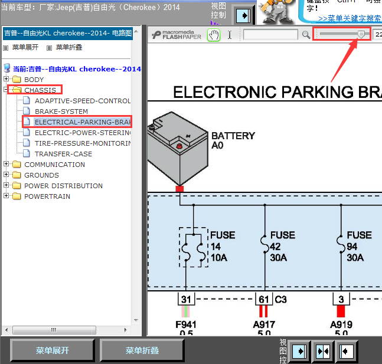Screen dimensions: 382x364
Task: Click the tree horizontal scrollbar thumb
Action: pos(54,330)
